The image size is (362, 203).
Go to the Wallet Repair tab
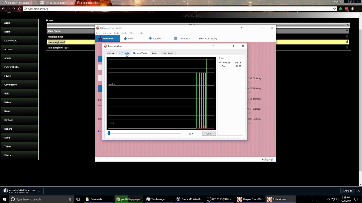click(x=167, y=53)
